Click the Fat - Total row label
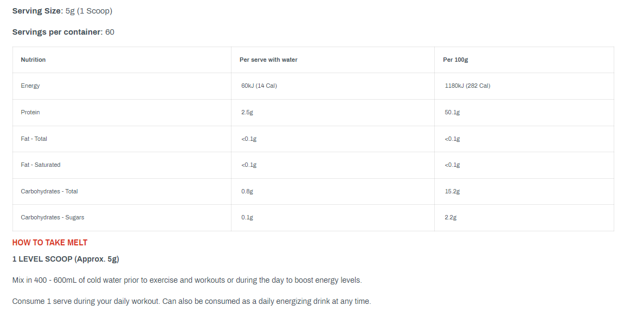Image resolution: width=624 pixels, height=312 pixels. (x=34, y=139)
